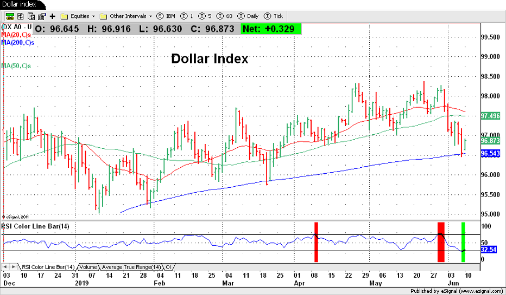Screen dimensions: 506x295
Task: Click the red RSI bar near 08 April
Action: click(x=316, y=242)
